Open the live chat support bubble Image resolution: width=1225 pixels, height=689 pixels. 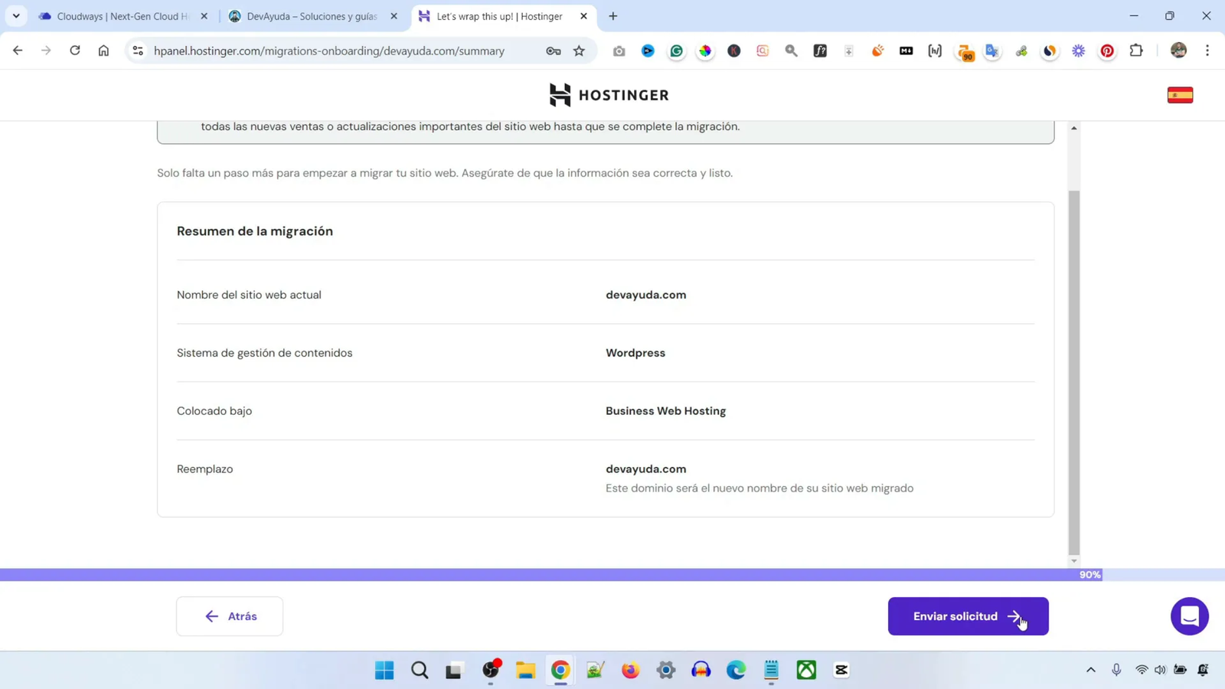coord(1189,616)
